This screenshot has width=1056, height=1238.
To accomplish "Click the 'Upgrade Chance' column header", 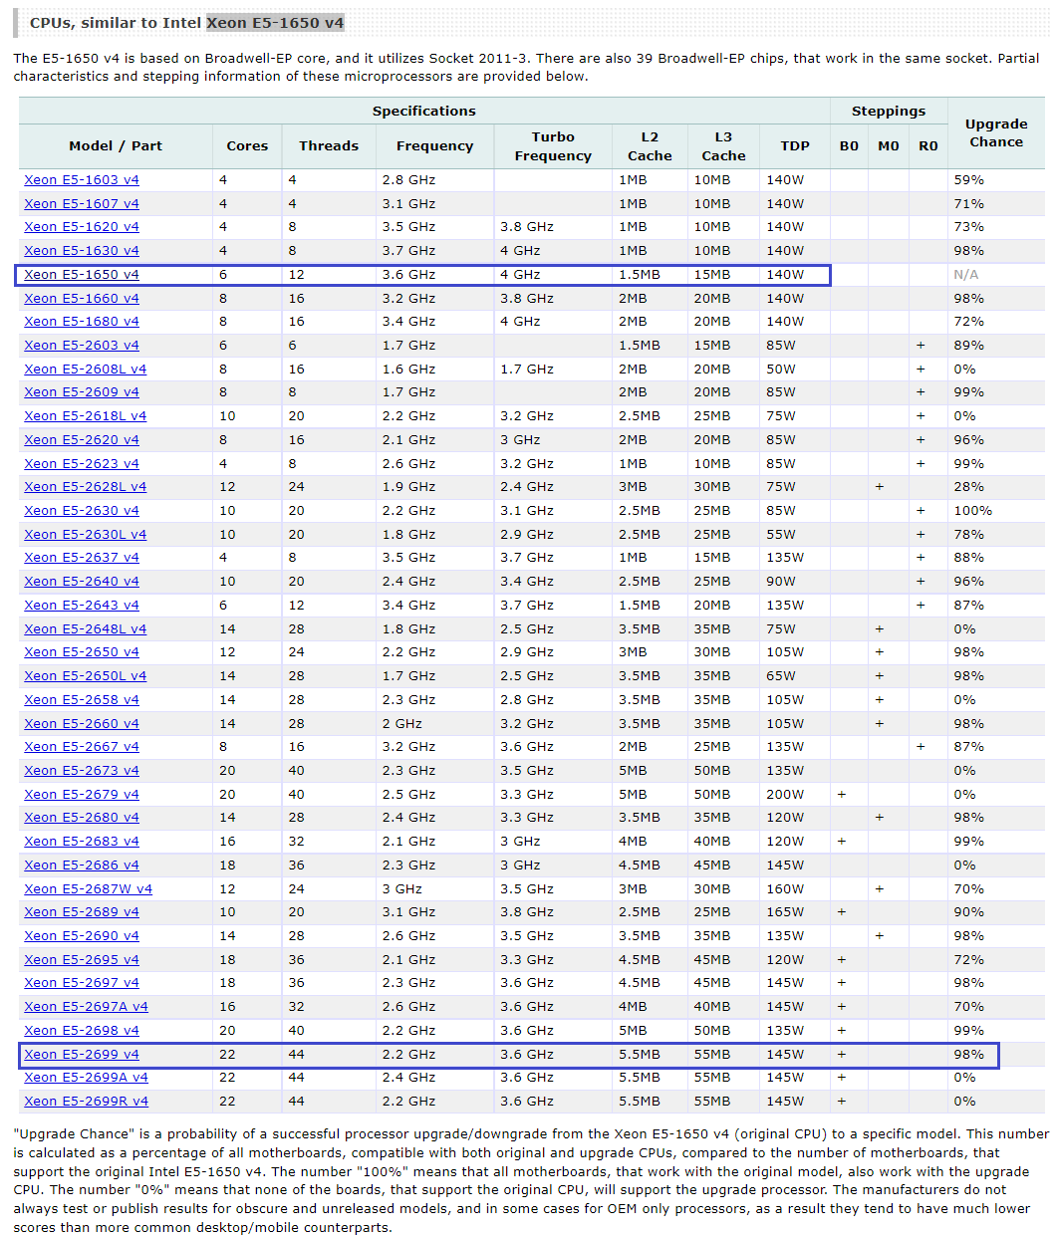I will [996, 132].
